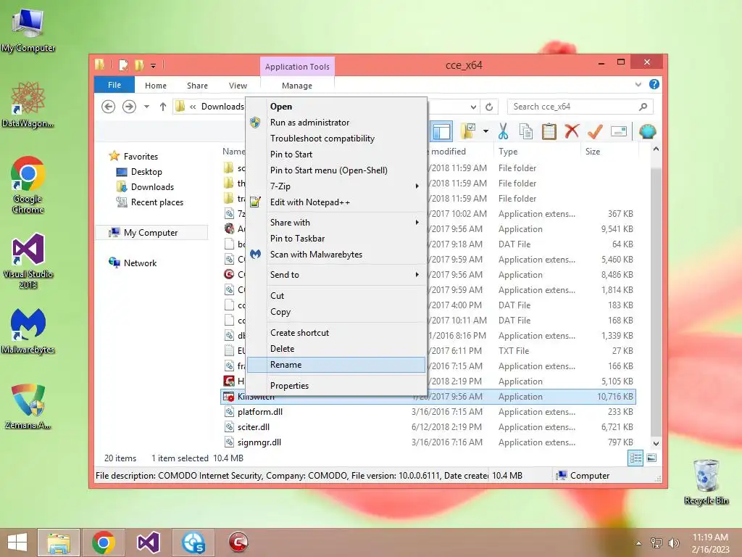
Task: Switch to the View ribbon tab
Action: [238, 86]
